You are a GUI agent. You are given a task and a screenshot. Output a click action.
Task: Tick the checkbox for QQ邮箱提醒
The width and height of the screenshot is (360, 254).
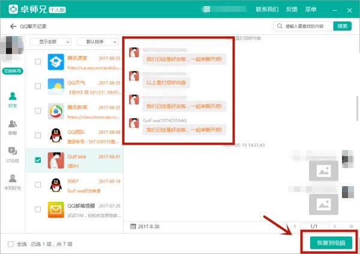pos(38,209)
